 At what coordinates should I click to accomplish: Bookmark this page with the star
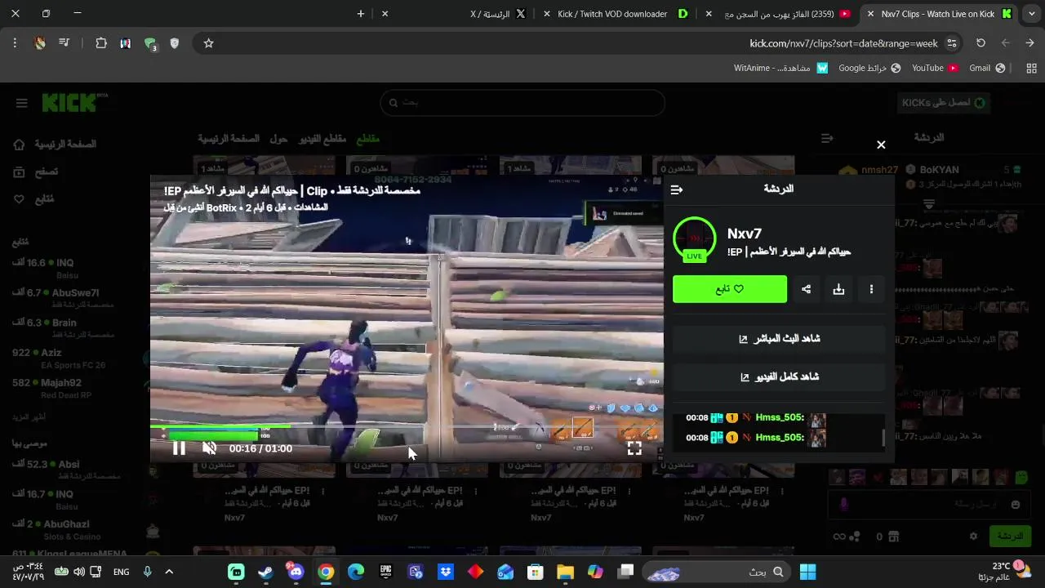pyautogui.click(x=208, y=43)
